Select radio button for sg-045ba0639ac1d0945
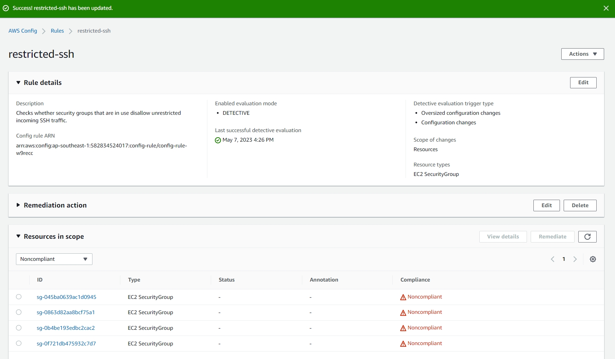 (x=19, y=297)
